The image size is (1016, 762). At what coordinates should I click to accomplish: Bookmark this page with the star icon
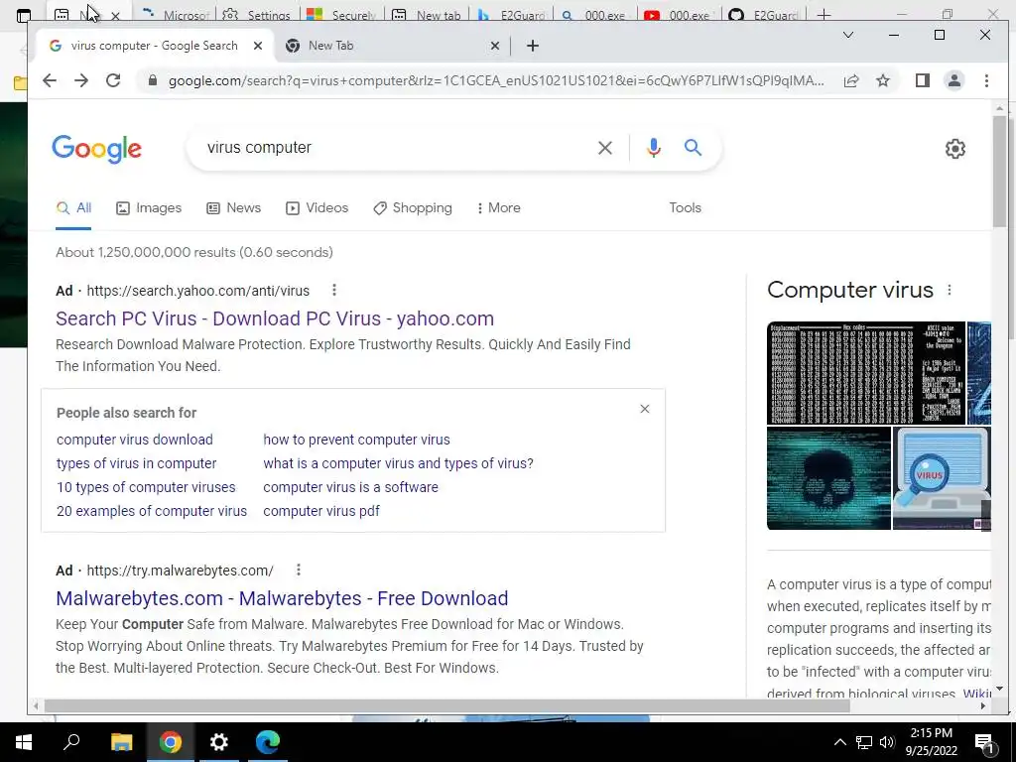882,80
